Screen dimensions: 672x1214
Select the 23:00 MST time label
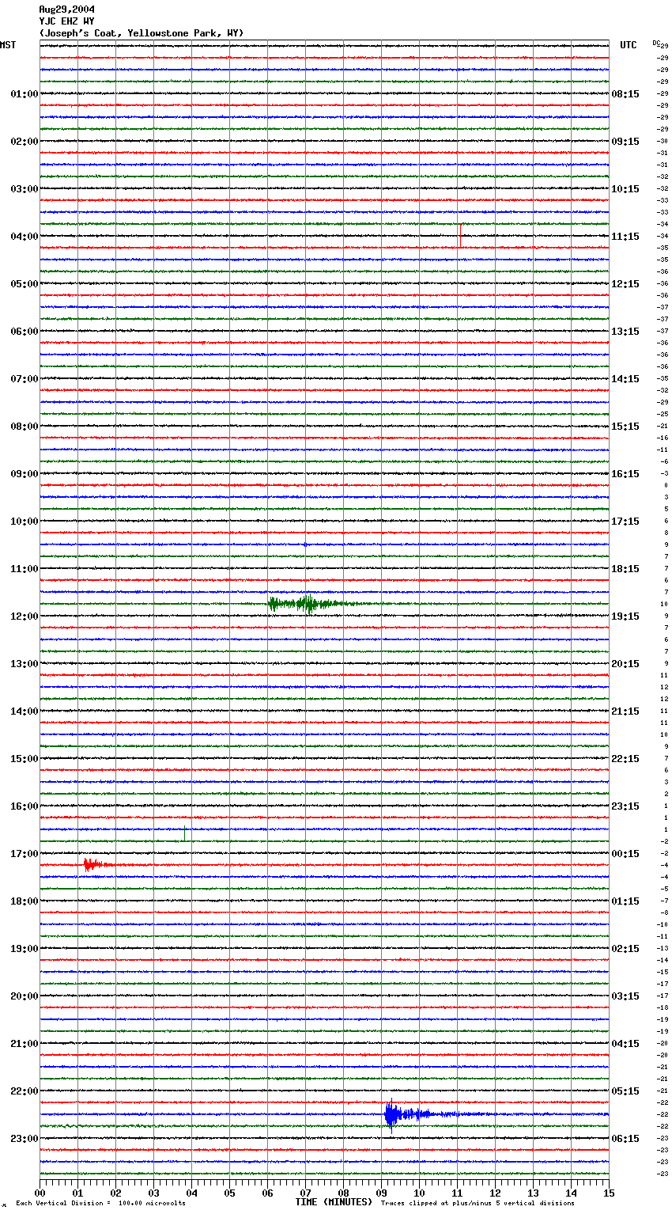(x=25, y=1139)
